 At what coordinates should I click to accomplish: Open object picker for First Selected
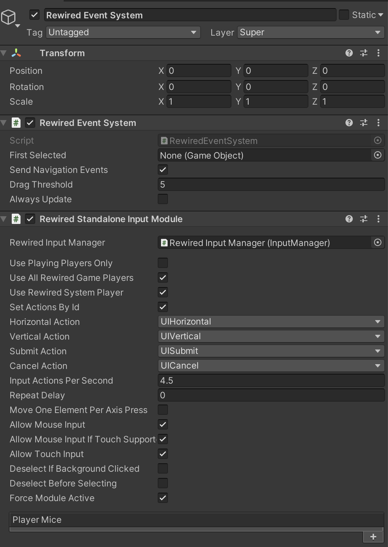(x=378, y=155)
